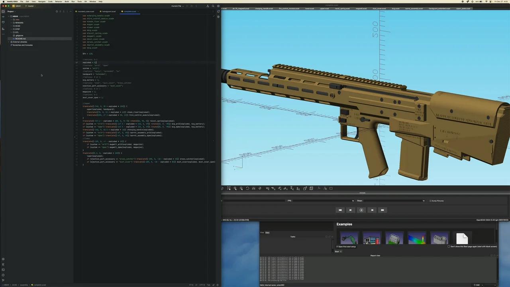Select dust_cover.scad tab in OpenSCAD

coord(379,8)
